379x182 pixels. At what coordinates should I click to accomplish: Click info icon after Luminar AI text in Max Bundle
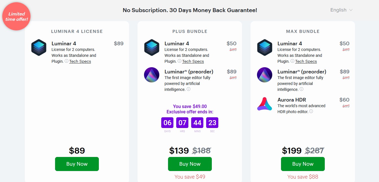pyautogui.click(x=301, y=89)
